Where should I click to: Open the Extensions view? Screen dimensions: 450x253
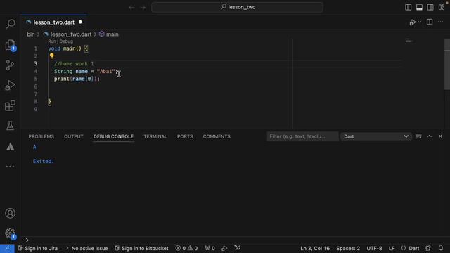[10, 106]
